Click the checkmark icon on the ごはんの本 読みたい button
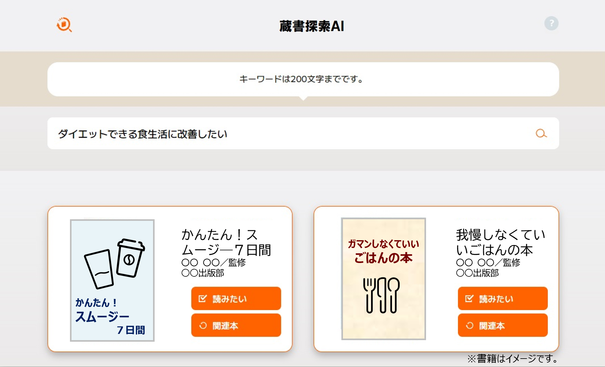Viewport: 605px width, 367px height. (469, 299)
